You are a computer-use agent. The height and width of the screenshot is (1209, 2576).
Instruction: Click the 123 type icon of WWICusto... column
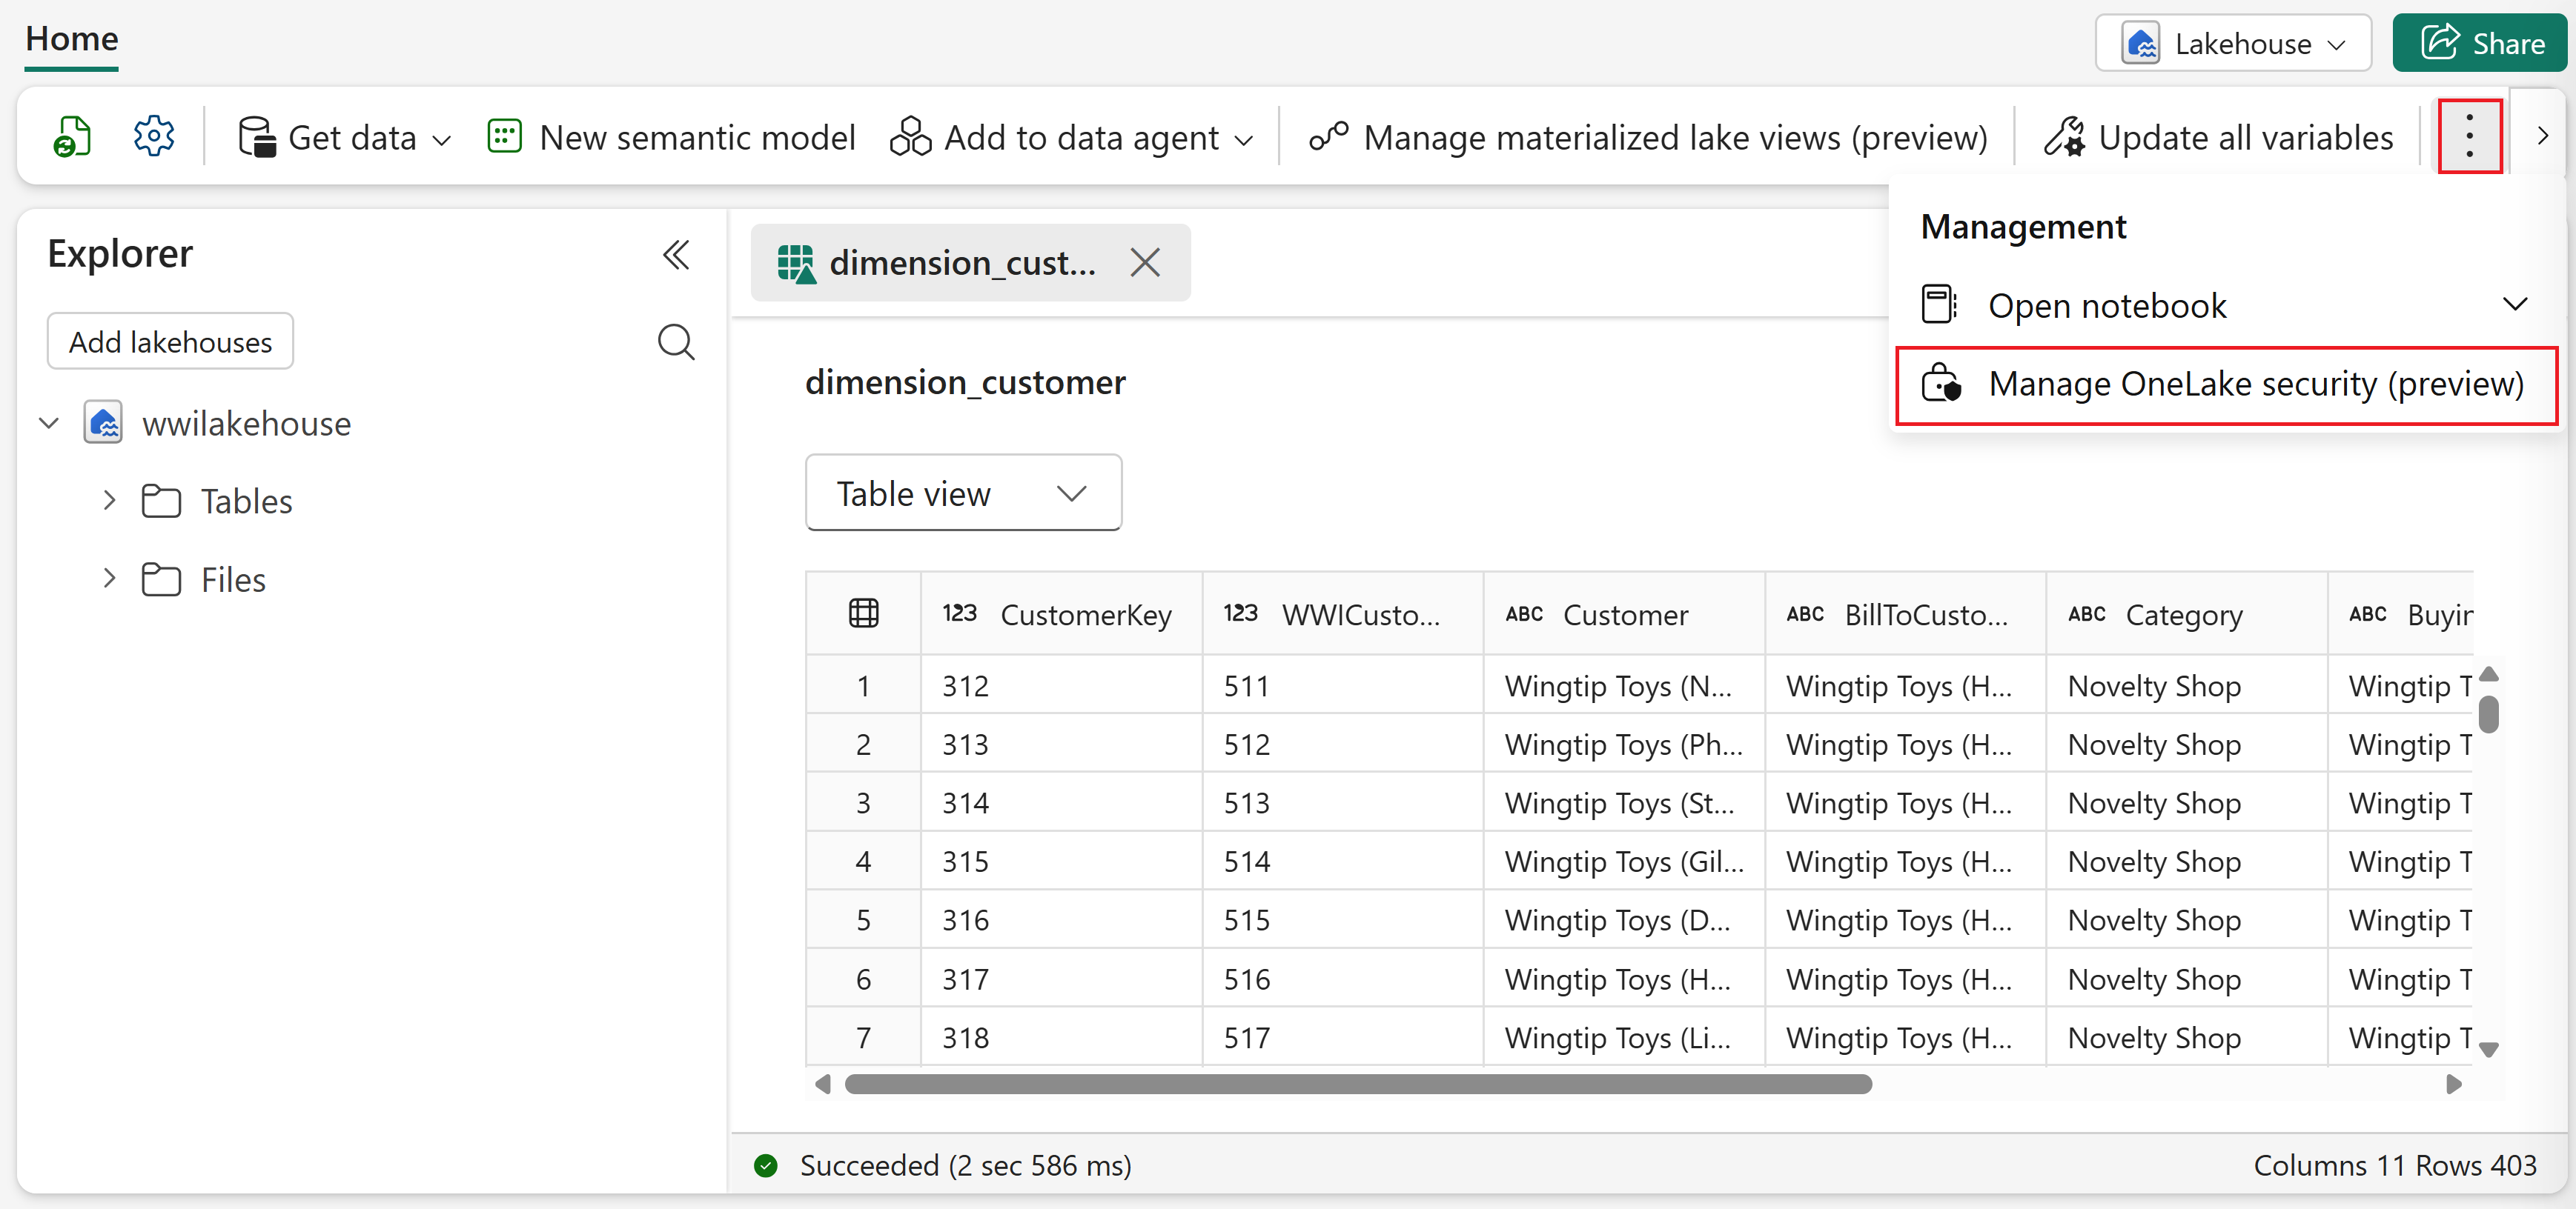tap(1240, 613)
